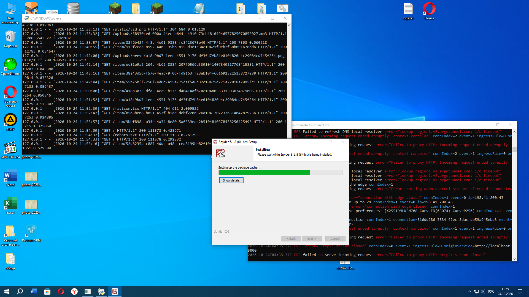Open Windows search from the taskbar
The image size is (529, 297).
coord(20,291)
